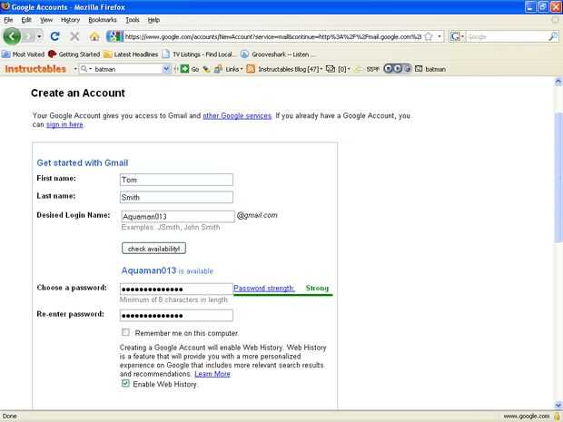Screen dimensions: 563x422
Task: Click www.google.com in the status bar
Action: pos(527,417)
